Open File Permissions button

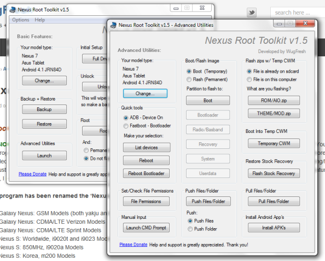tap(146, 201)
